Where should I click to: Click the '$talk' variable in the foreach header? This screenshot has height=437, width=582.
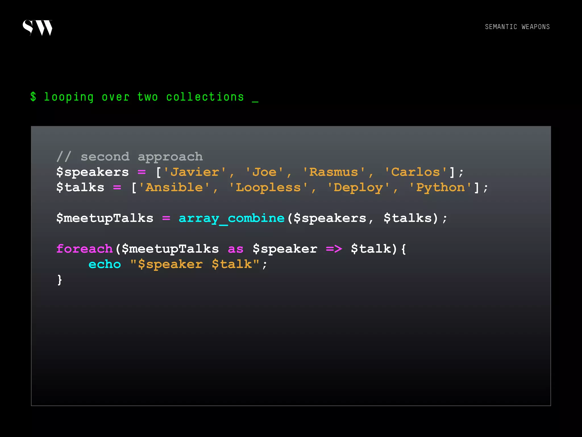[371, 249]
